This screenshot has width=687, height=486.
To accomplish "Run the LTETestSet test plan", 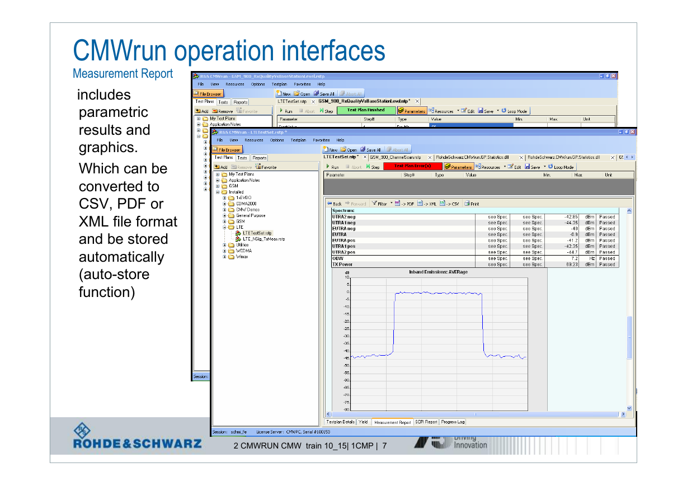I will tap(333, 167).
